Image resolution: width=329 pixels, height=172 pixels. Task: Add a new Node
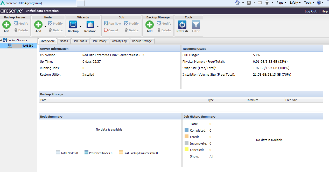[38, 27]
